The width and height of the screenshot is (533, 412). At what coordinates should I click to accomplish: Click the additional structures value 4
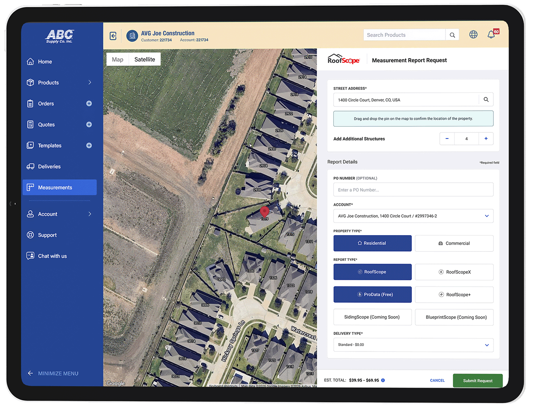coord(466,139)
